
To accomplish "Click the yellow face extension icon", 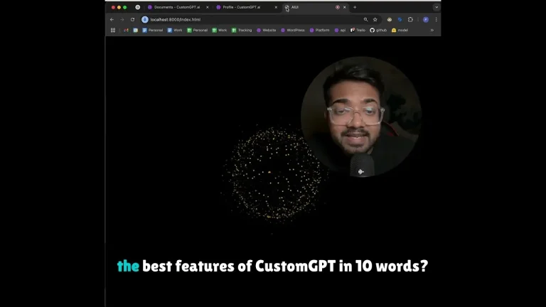I will pyautogui.click(x=390, y=19).
